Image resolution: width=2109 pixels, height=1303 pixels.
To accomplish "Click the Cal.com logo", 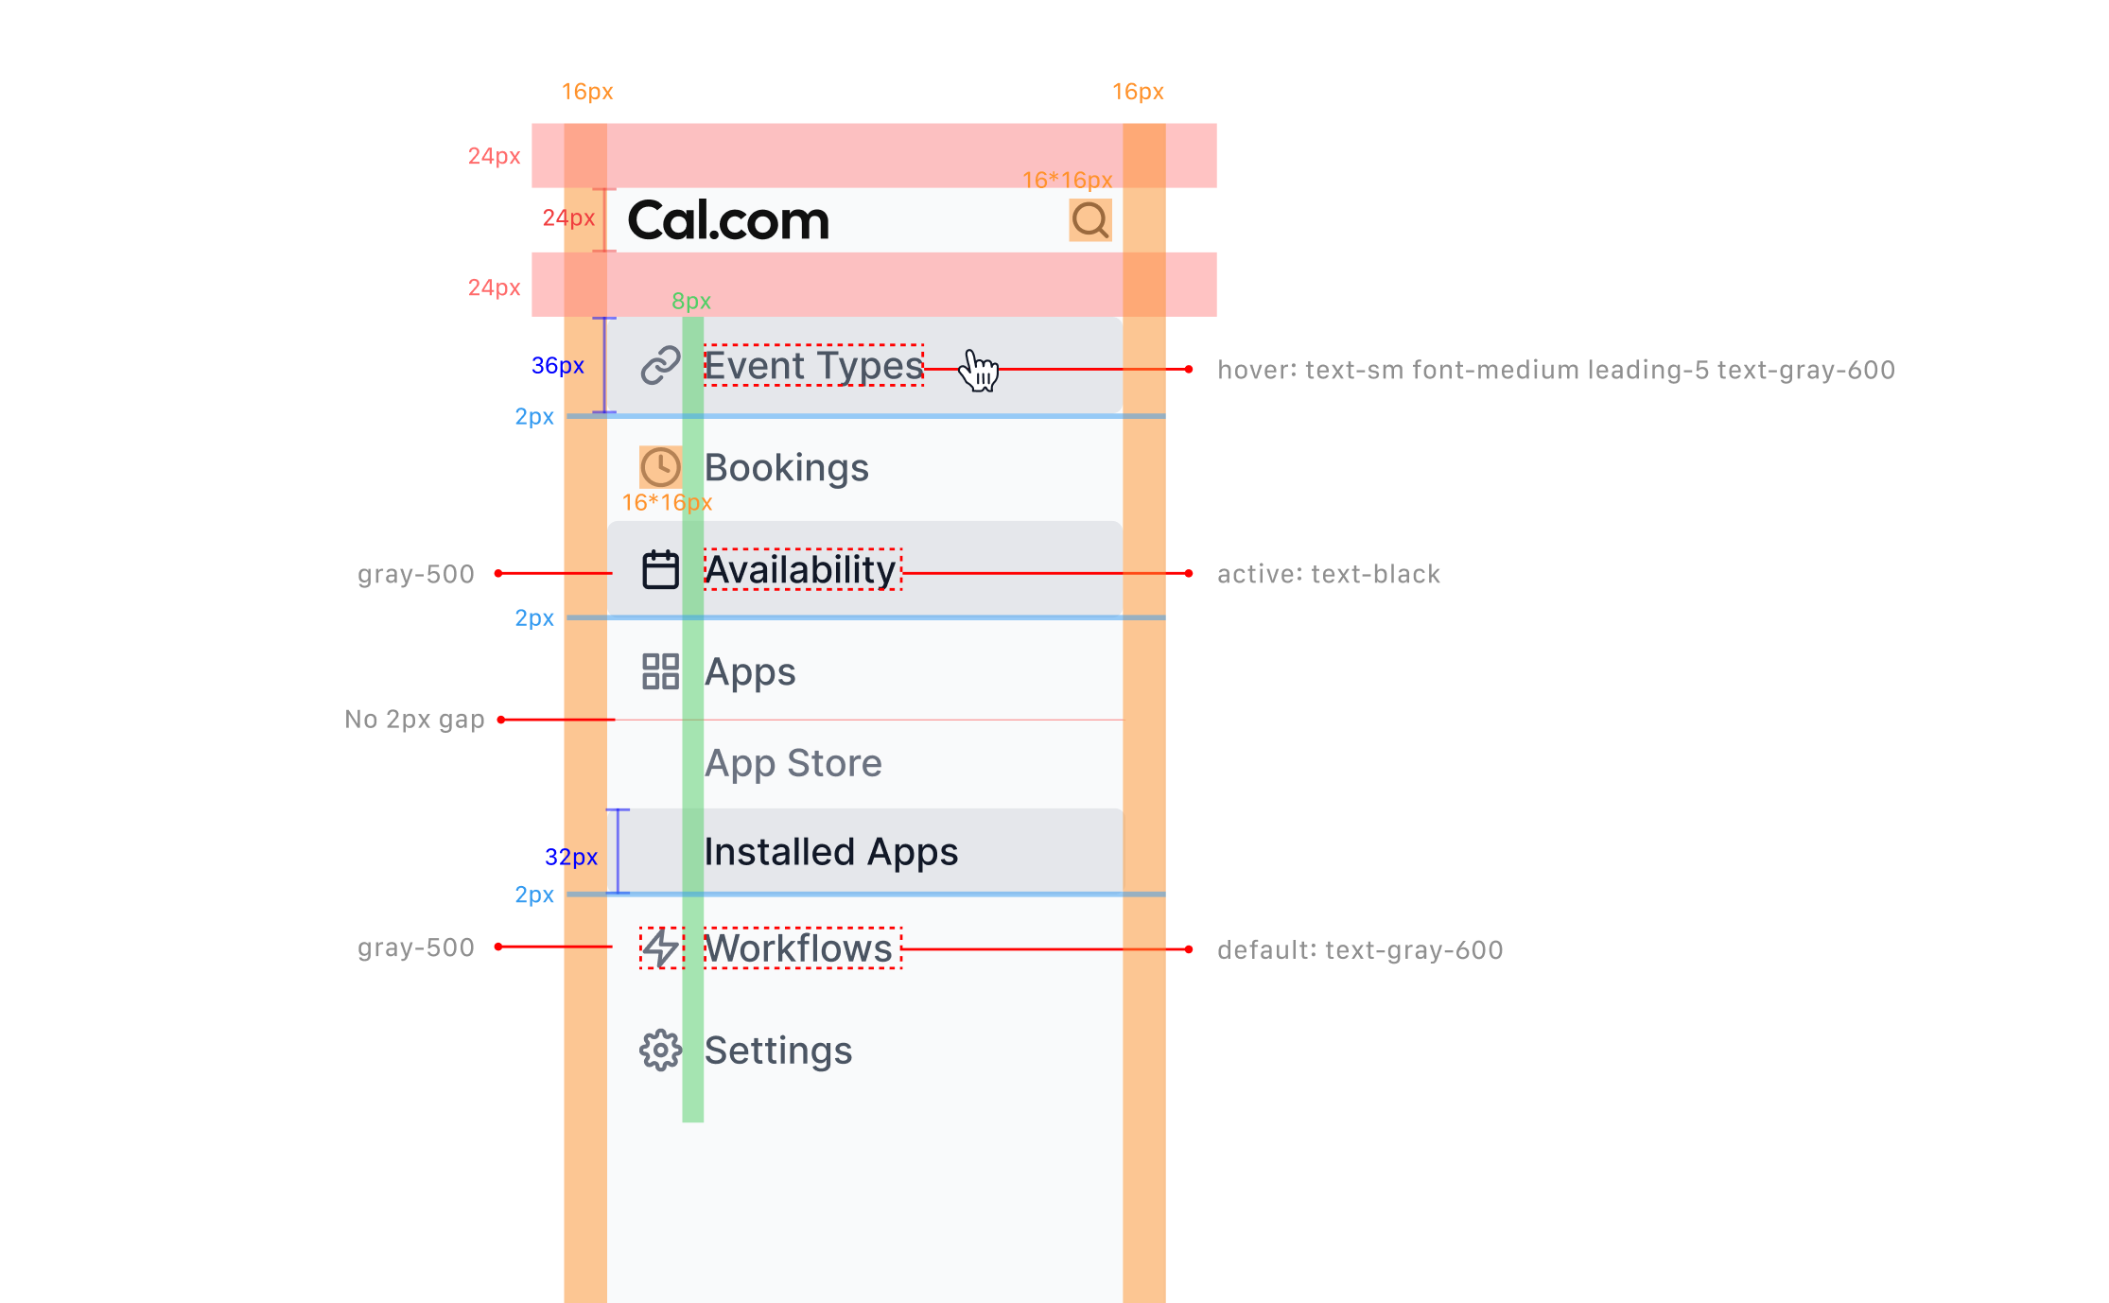I will pos(726,220).
